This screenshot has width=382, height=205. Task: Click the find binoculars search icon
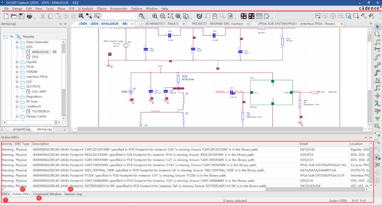tap(141, 16)
